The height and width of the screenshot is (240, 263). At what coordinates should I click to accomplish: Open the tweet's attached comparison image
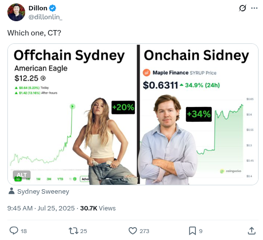click(x=133, y=114)
